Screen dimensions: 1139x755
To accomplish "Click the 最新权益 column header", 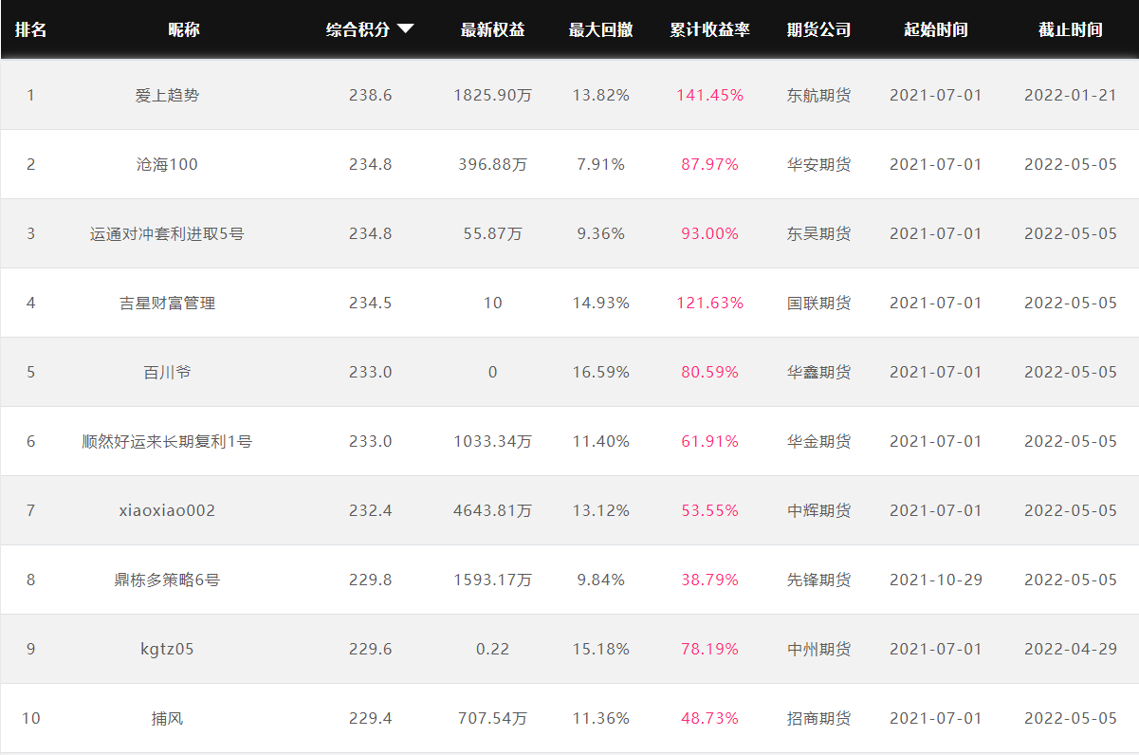I will pyautogui.click(x=492, y=29).
